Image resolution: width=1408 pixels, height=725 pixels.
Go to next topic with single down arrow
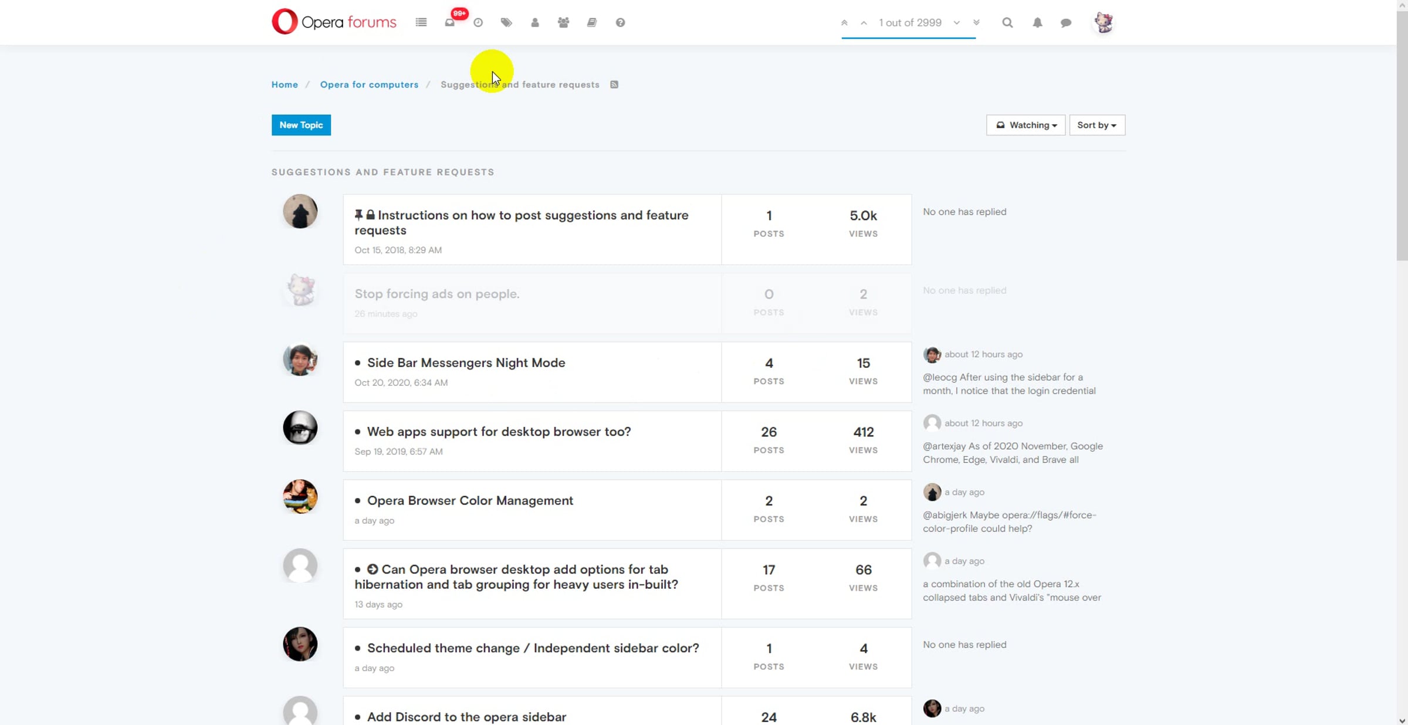click(957, 23)
